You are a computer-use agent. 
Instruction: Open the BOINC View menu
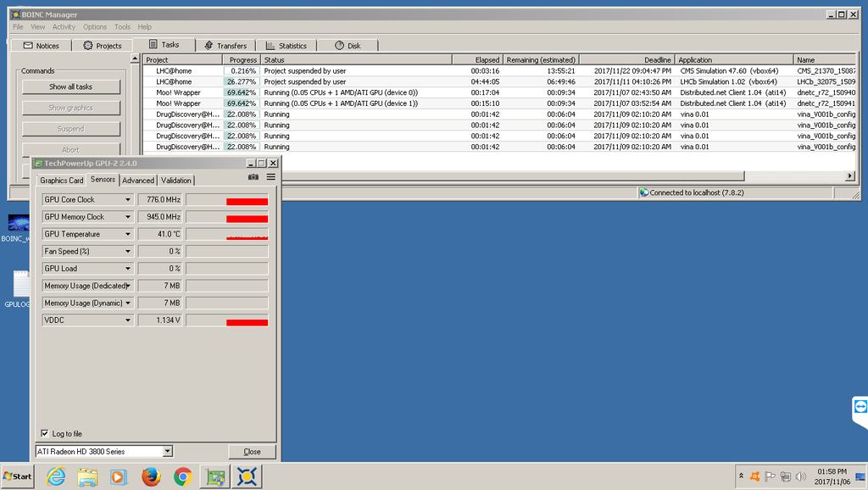tap(37, 26)
